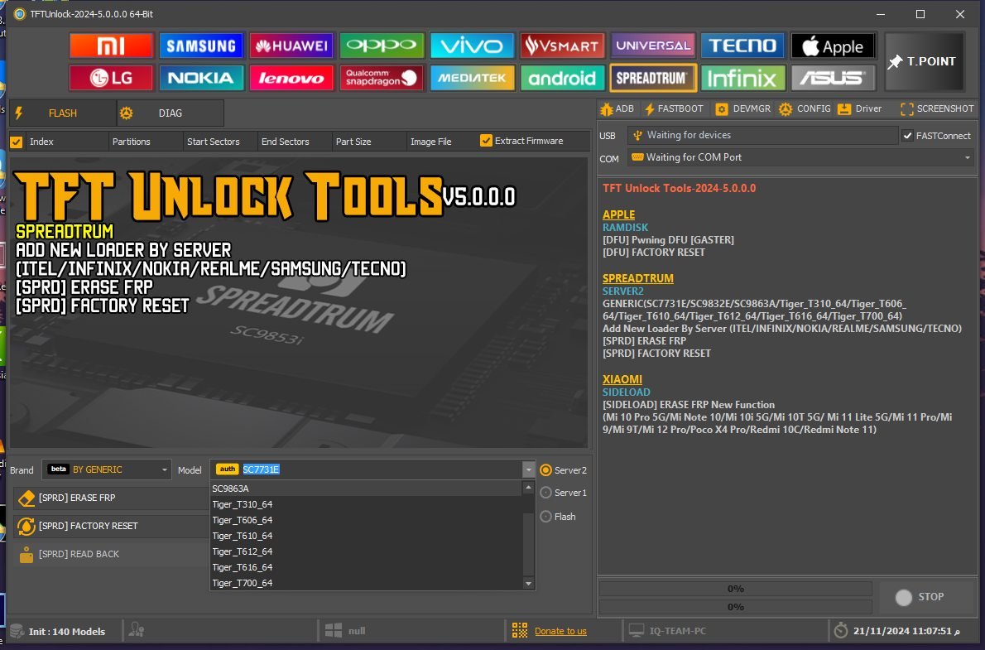Click the model list scroll down arrow
Screen dimensions: 985x650
click(x=528, y=584)
